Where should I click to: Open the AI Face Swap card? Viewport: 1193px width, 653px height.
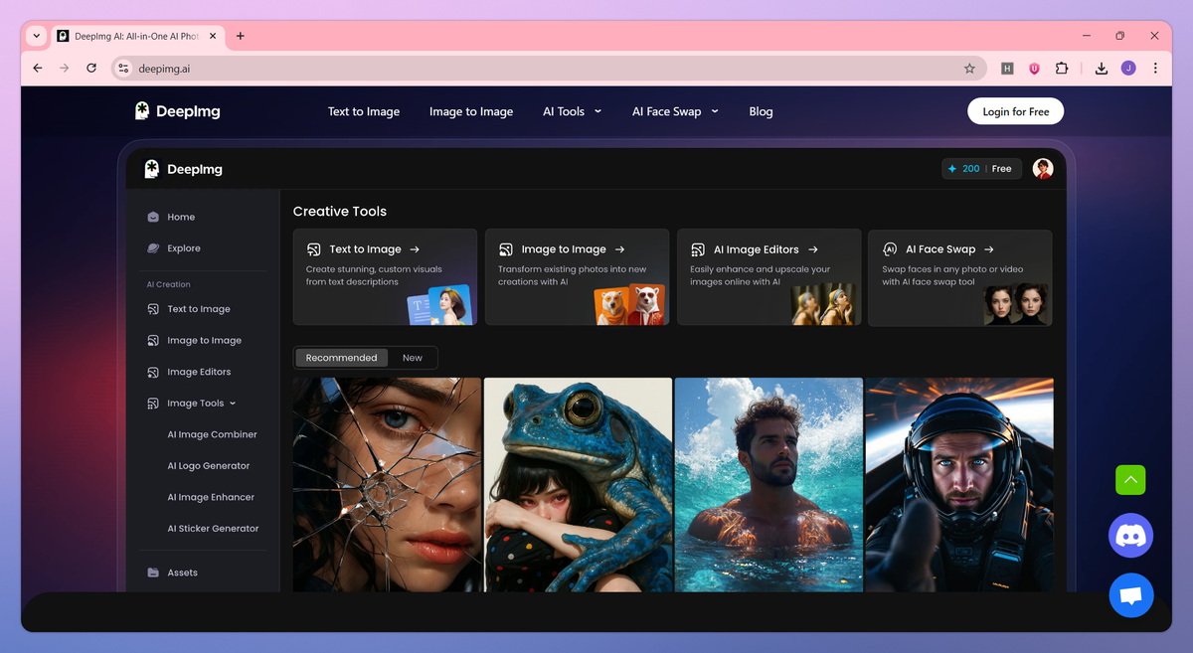(x=960, y=277)
